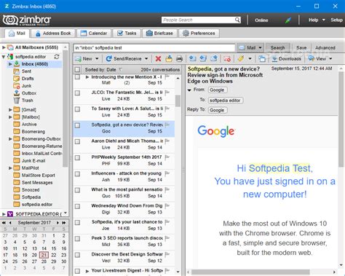Click the Forward icon in toolbar

pos(214,58)
